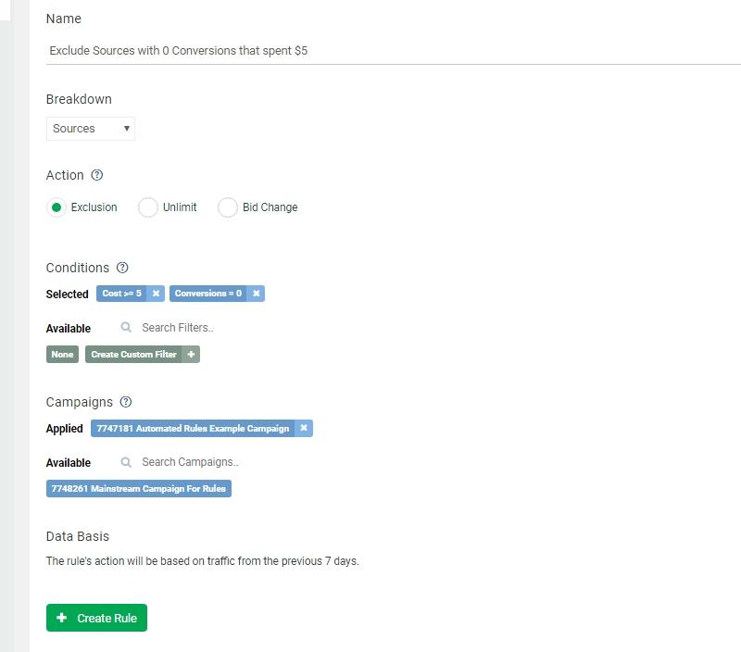Click the Conditions question mark icon

point(121,268)
